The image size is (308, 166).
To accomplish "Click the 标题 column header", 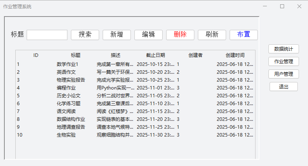I will pyautogui.click(x=76, y=55).
